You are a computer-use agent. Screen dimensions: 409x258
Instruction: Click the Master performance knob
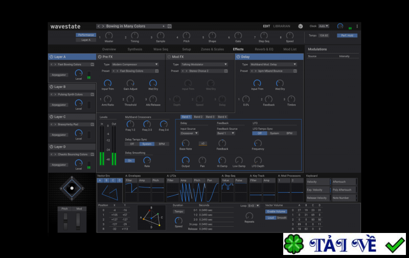109,35
